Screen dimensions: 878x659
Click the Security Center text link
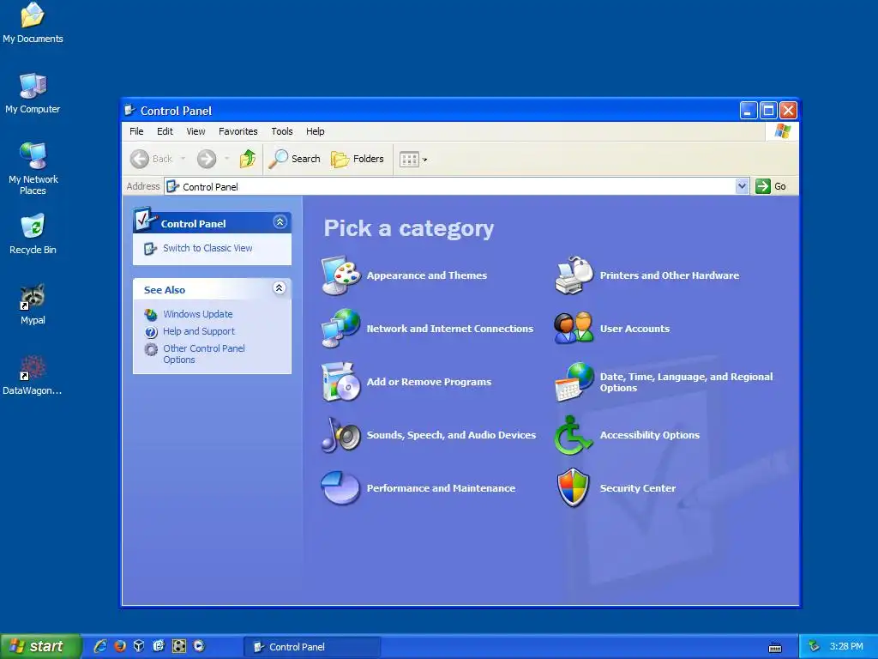[637, 488]
